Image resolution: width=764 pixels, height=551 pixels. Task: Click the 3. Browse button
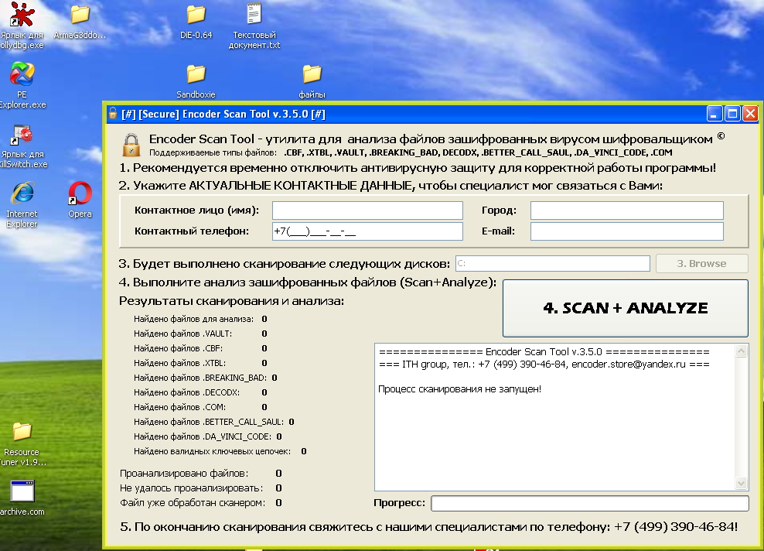coord(701,263)
